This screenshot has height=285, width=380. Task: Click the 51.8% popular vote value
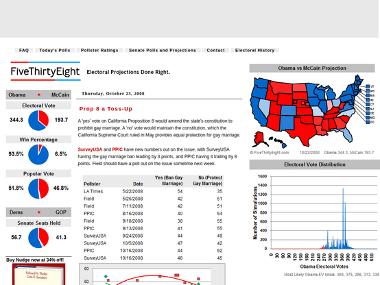point(16,188)
